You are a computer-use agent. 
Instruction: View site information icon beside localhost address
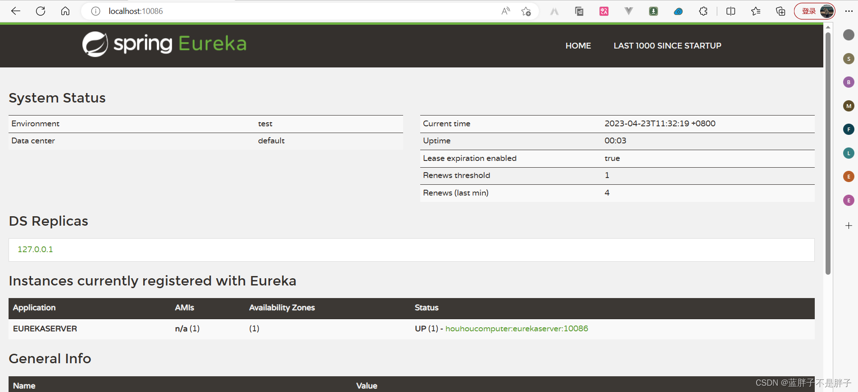(x=95, y=11)
